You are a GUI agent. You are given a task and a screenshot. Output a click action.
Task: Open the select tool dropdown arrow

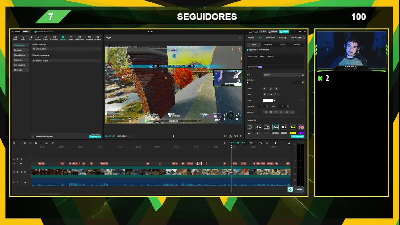pos(17,143)
